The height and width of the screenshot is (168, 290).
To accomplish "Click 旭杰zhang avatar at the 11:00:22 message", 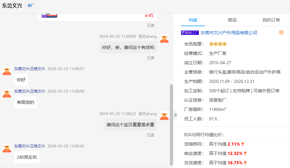I will (x=164, y=116).
